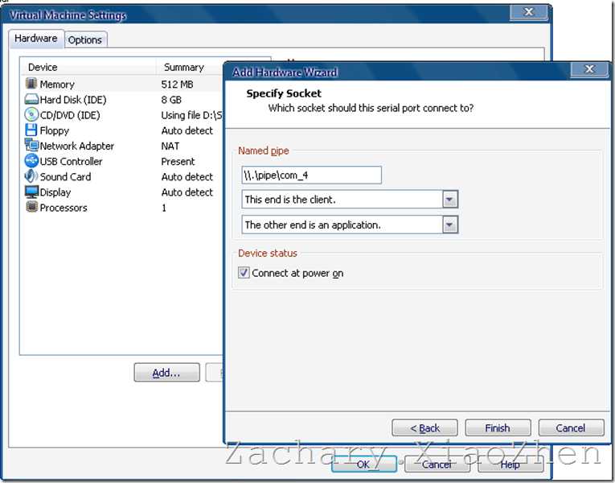Select the Memory row label

coord(57,84)
